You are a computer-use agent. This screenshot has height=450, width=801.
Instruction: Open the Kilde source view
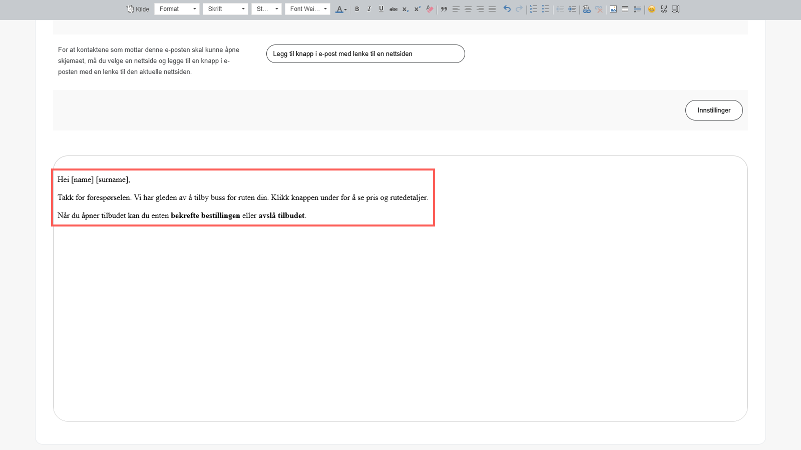pos(138,9)
